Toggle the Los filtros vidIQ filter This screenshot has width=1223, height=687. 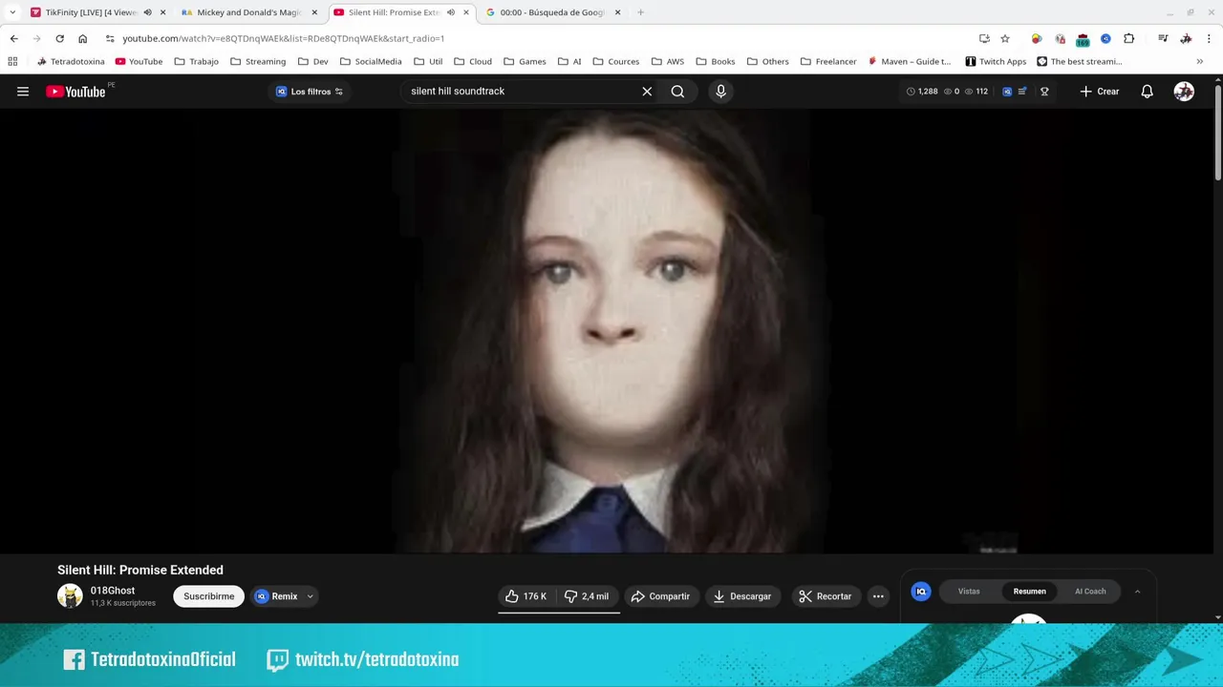tap(310, 92)
